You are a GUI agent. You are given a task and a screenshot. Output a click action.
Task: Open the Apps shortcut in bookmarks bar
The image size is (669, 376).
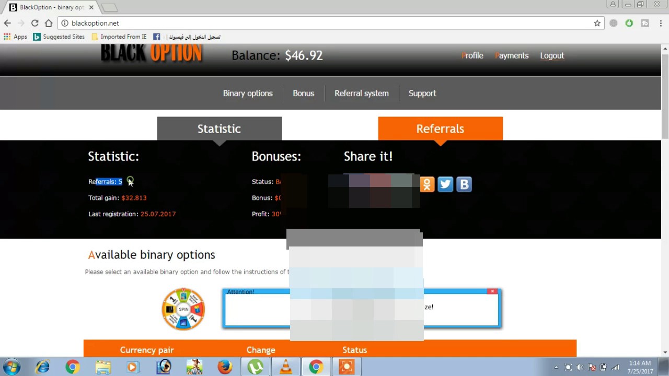15,37
